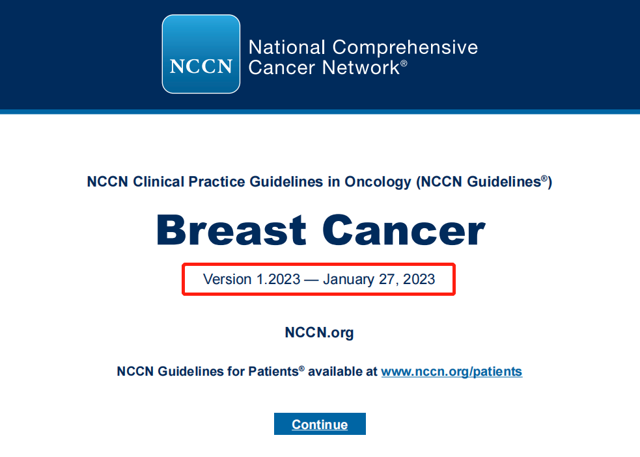
Task: Click the words 'available at'
Action: coord(342,372)
